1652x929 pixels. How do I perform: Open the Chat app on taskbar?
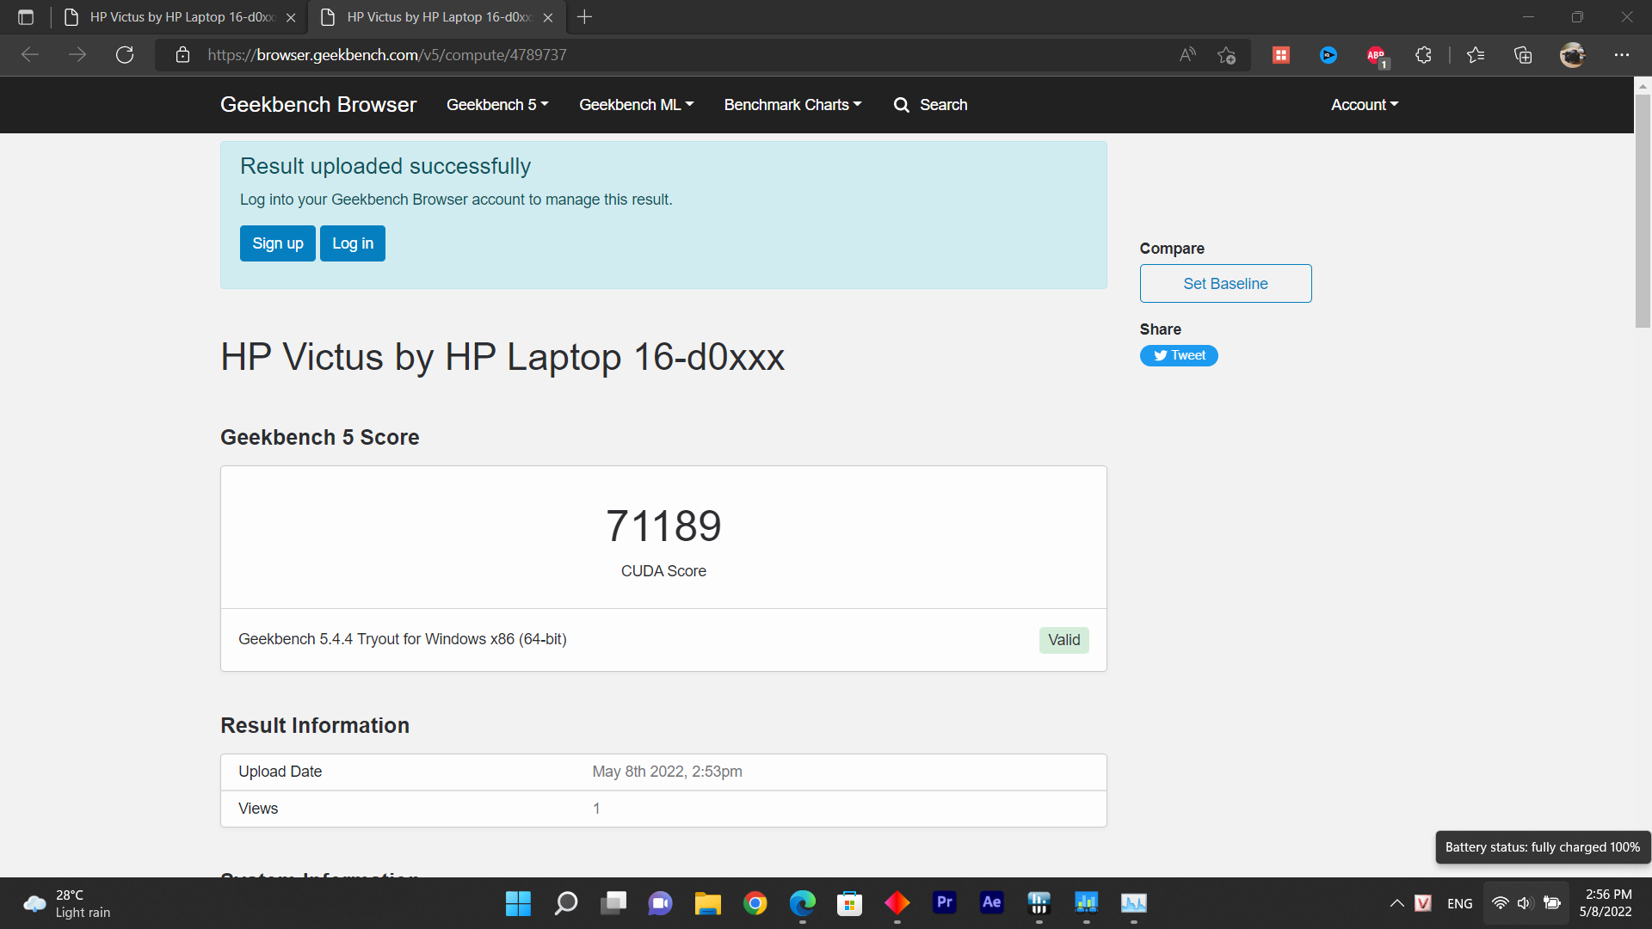(x=661, y=903)
